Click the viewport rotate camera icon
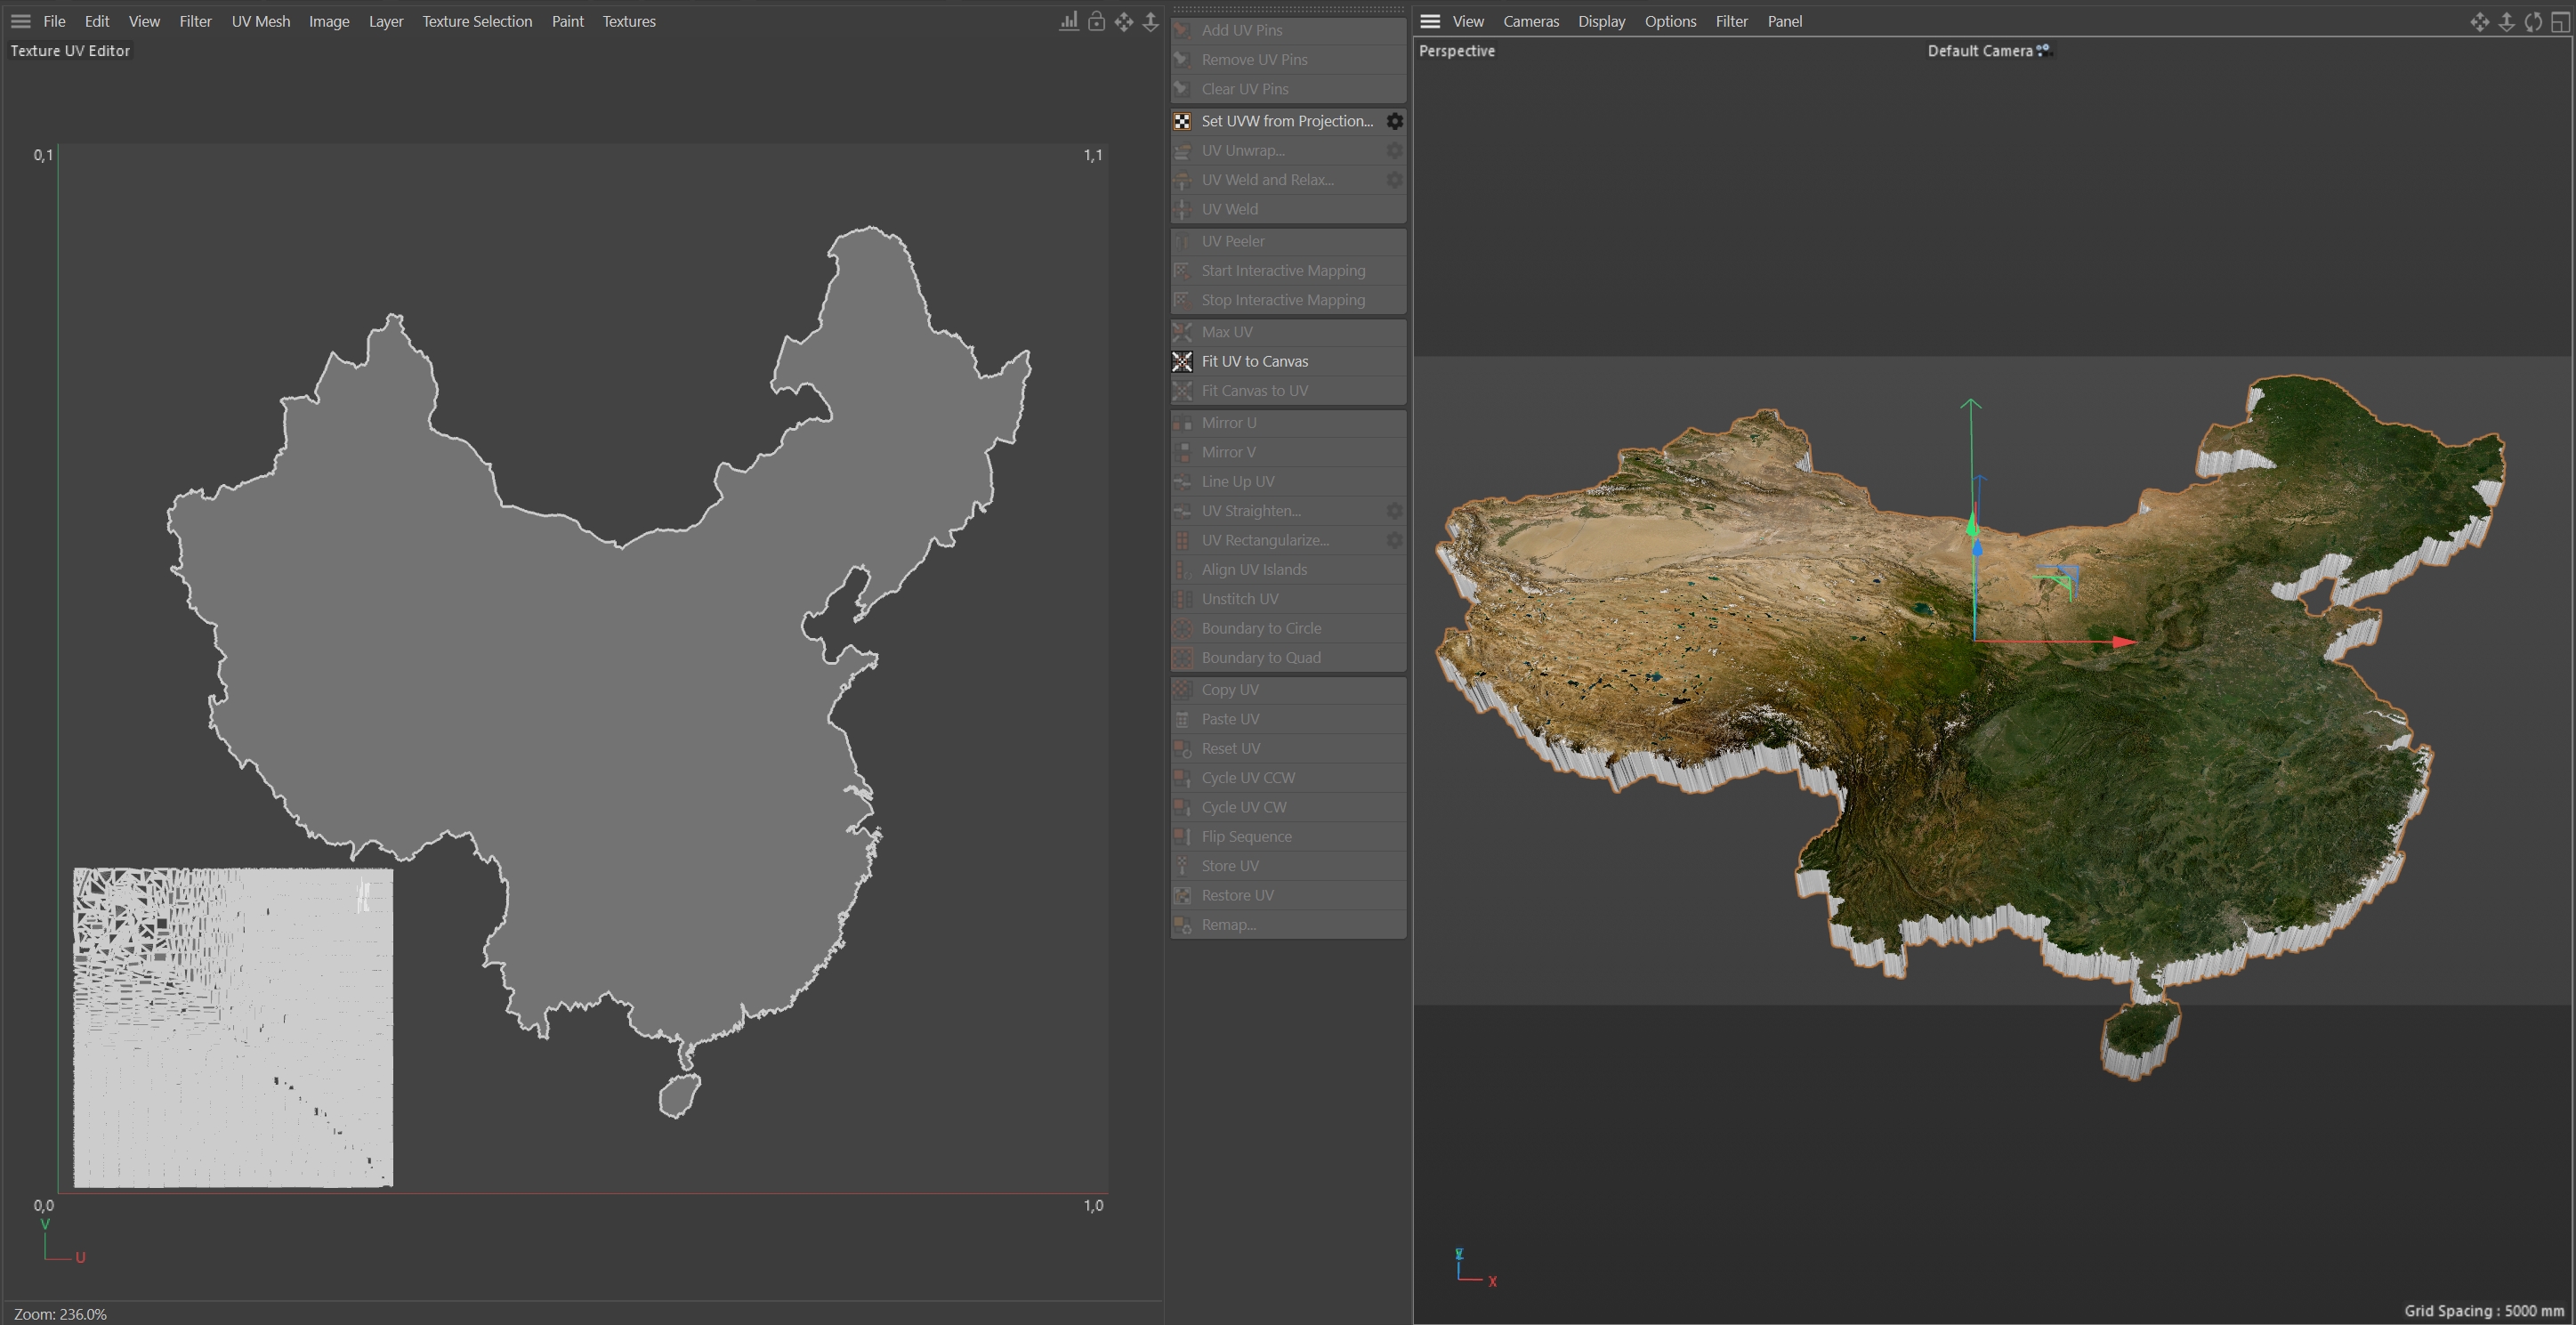 pyautogui.click(x=2533, y=21)
